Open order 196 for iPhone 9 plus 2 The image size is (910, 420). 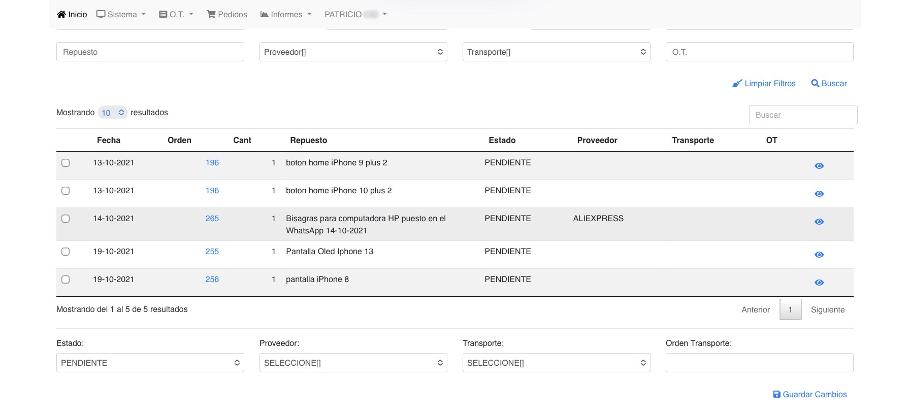tap(212, 163)
